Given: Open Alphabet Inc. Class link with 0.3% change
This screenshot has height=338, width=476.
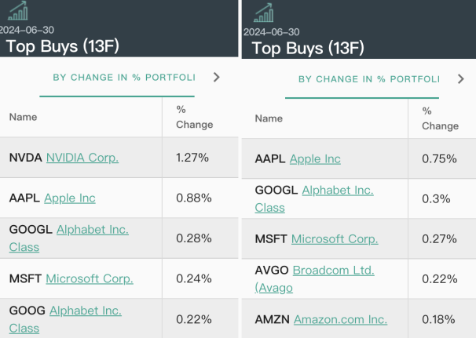Looking at the screenshot, I should [337, 191].
